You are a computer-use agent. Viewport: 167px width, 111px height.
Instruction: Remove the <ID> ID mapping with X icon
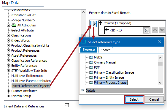(146, 30)
